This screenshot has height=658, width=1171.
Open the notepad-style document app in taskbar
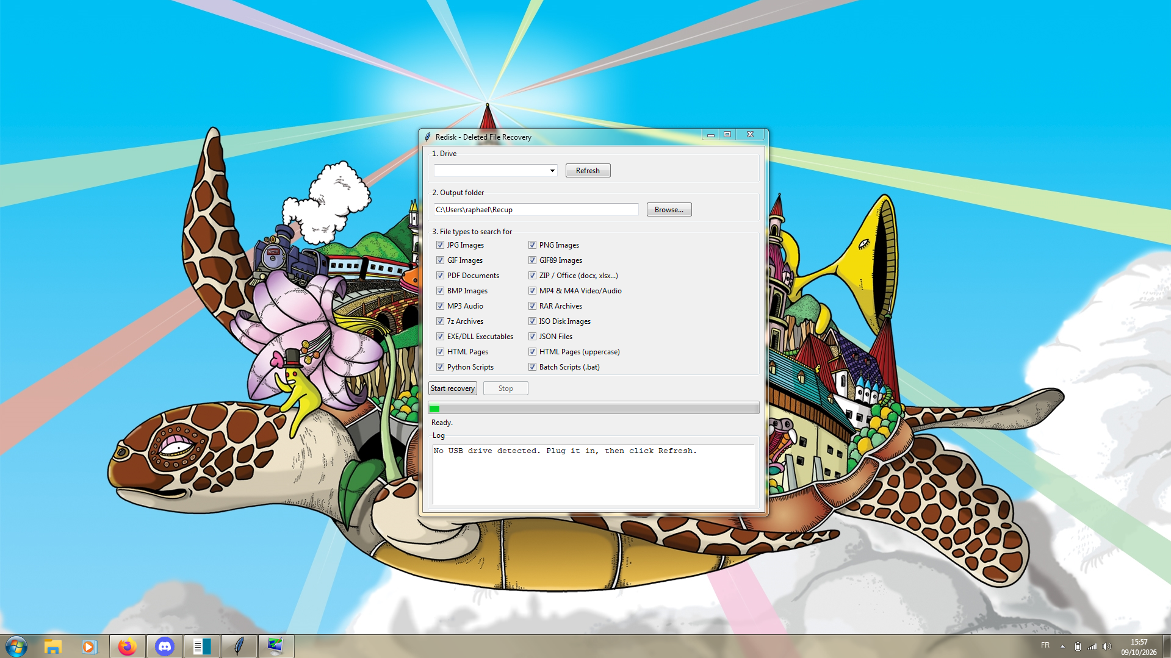coord(201,646)
